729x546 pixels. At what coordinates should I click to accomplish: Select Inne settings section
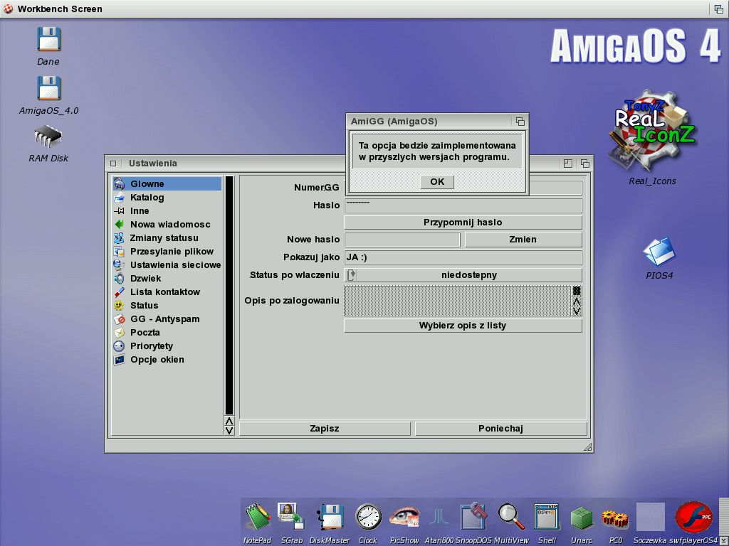point(167,210)
